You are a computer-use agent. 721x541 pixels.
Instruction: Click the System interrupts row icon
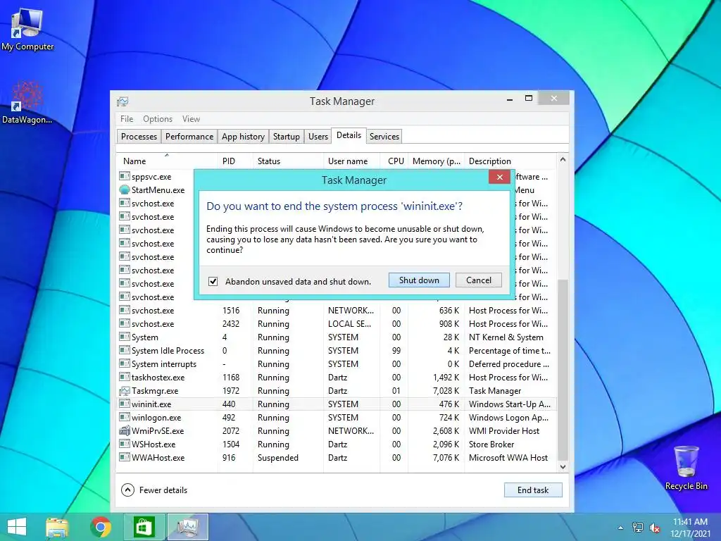pyautogui.click(x=124, y=364)
